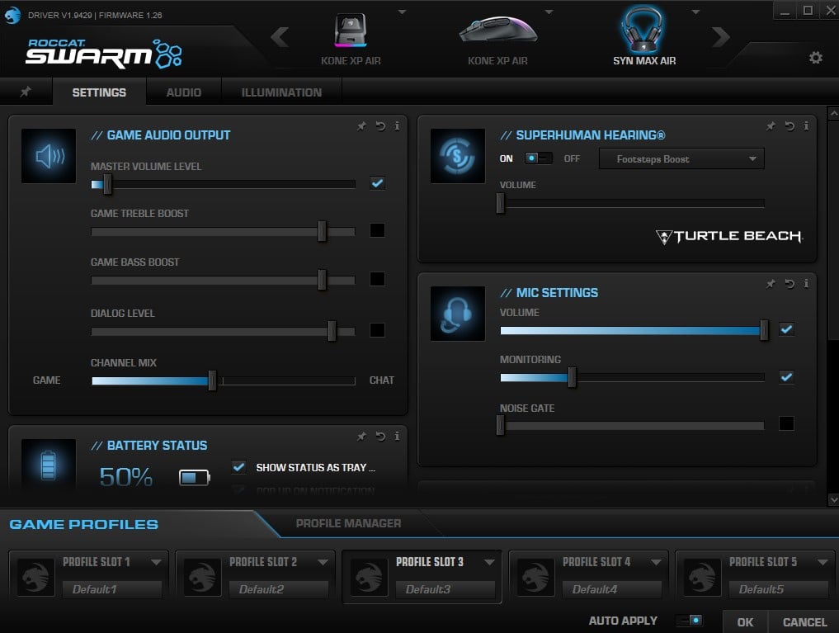Enable Game Treble Boost checkbox
This screenshot has height=633, width=839.
pyautogui.click(x=377, y=230)
